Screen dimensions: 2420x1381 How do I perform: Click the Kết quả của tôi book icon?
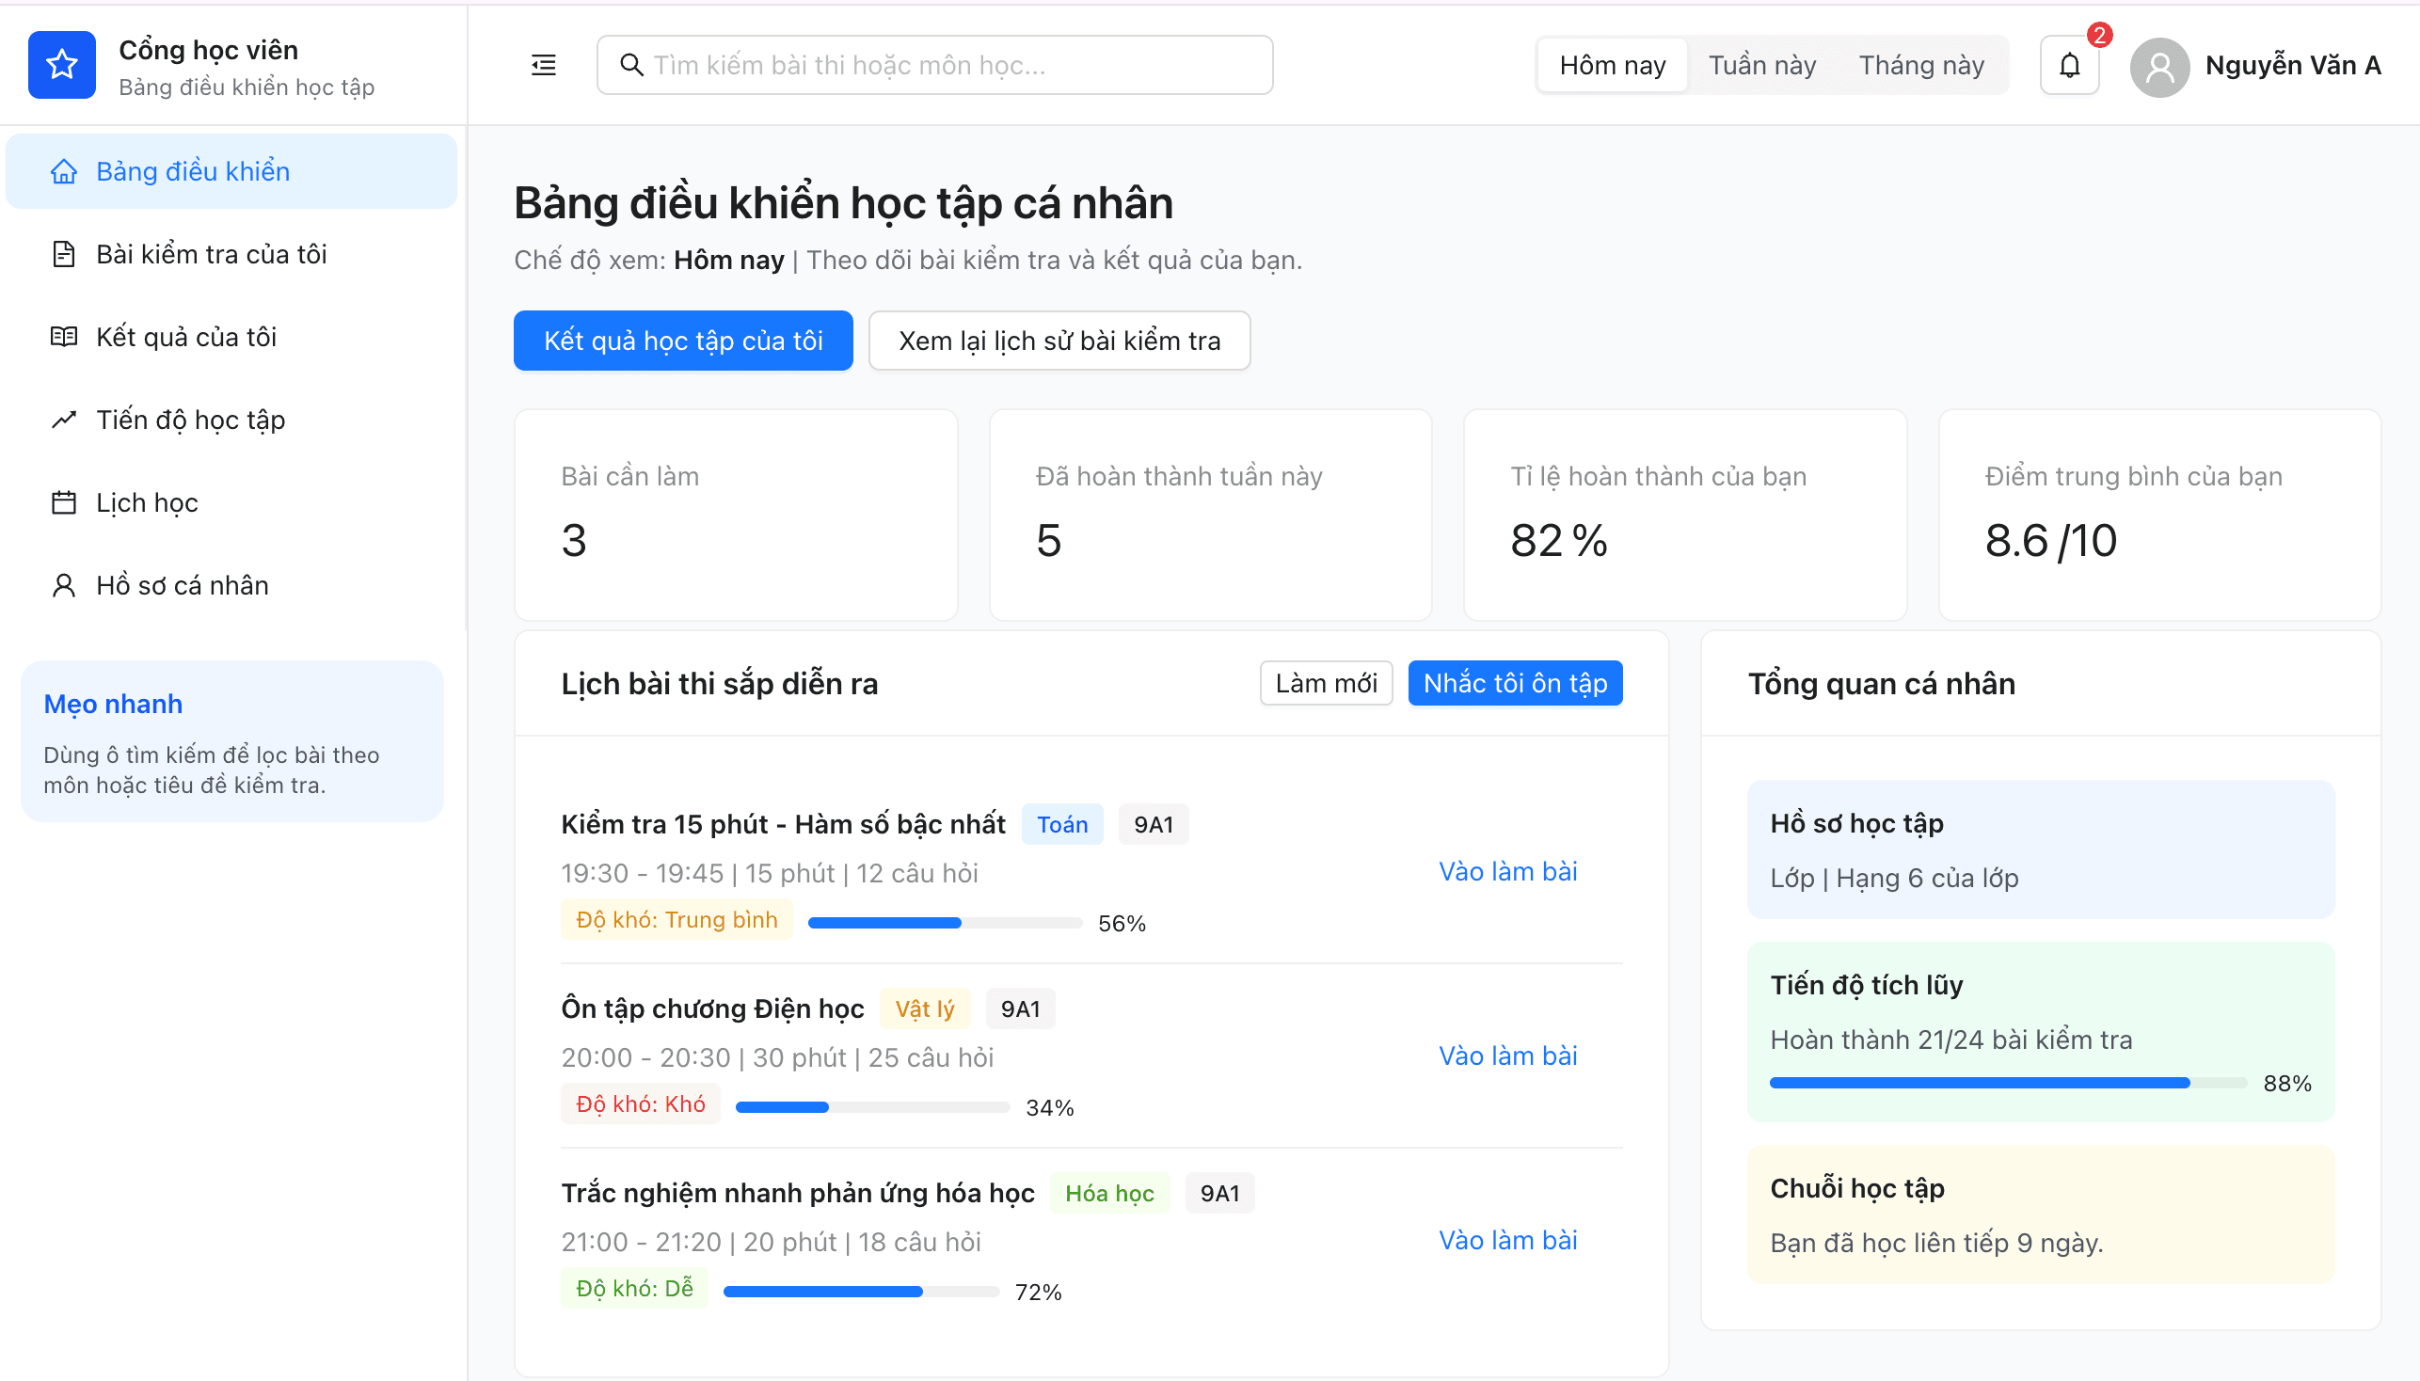click(63, 336)
